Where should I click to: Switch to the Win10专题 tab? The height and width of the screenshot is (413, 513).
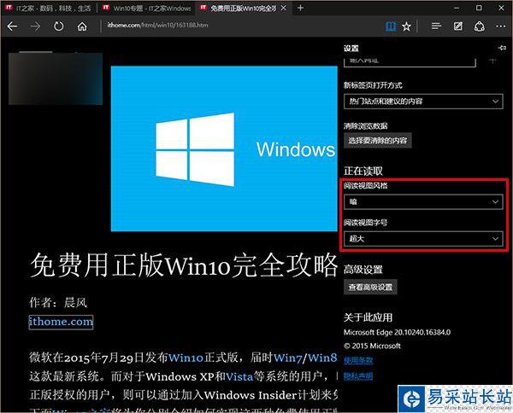tap(147, 9)
